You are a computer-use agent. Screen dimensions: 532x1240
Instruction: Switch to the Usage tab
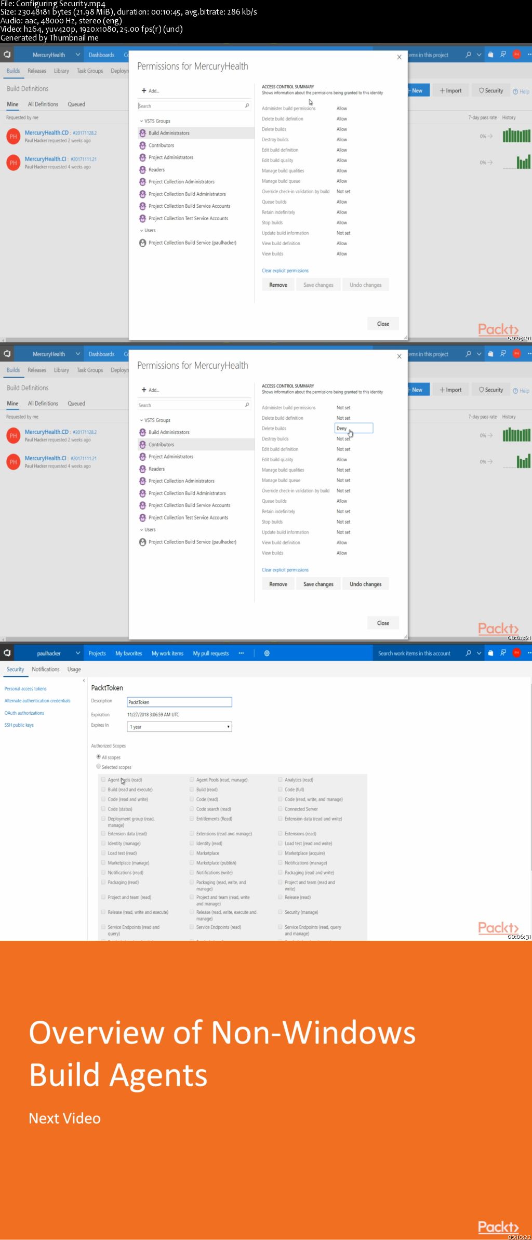click(74, 669)
